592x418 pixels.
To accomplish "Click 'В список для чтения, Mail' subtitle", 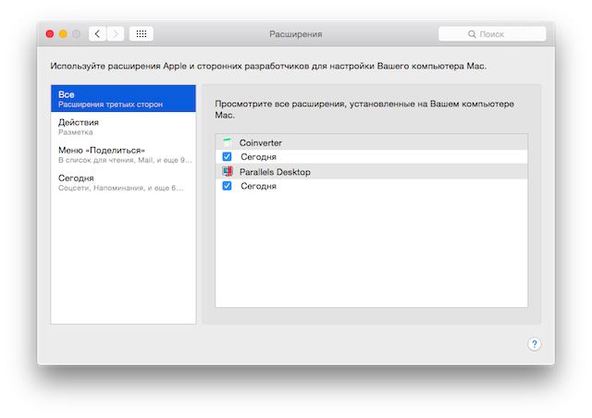I will (x=125, y=160).
